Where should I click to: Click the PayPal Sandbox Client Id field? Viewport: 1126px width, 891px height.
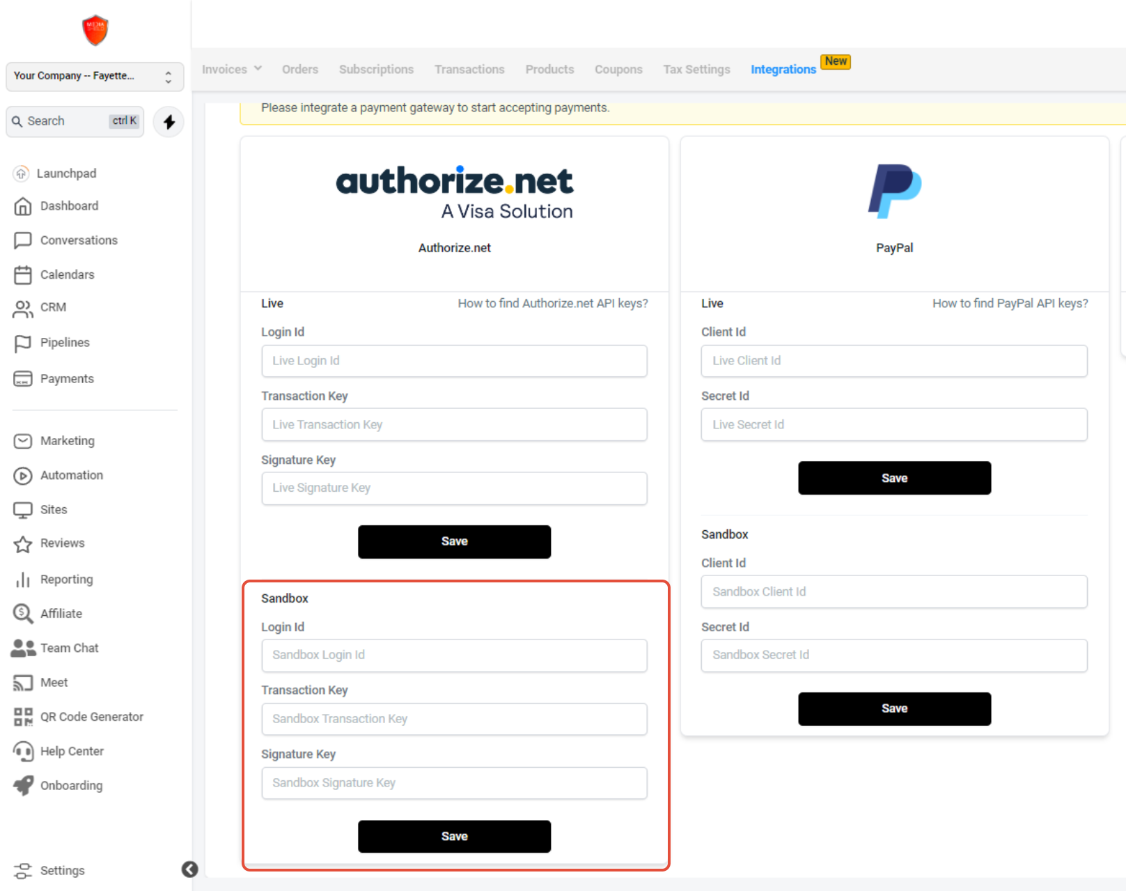(895, 592)
